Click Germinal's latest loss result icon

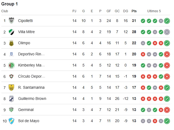click(x=167, y=110)
